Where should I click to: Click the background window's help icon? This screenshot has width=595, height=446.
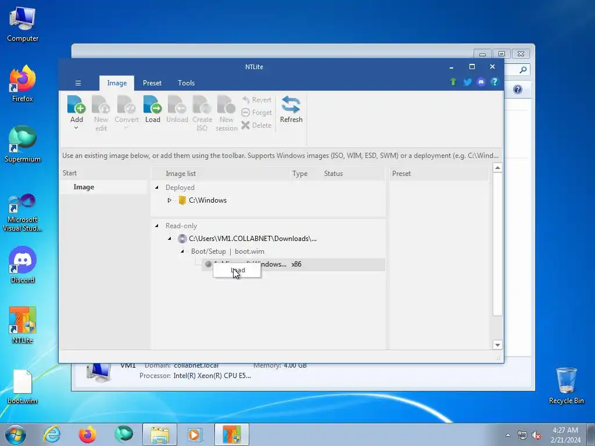[x=518, y=89]
